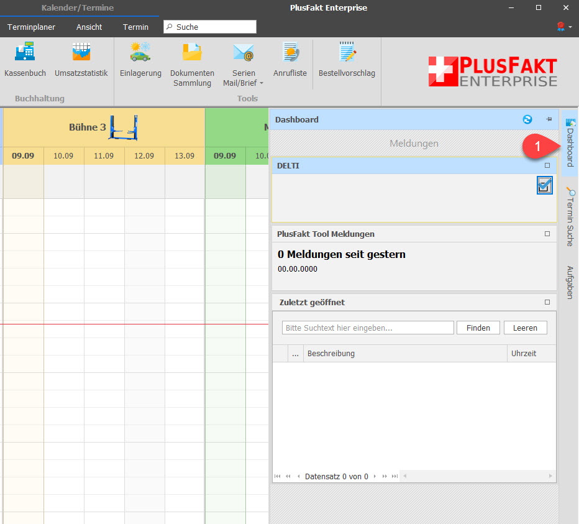Select the 11.09 date under Bühne 3
Screen dimensions: 579x524
coord(104,156)
